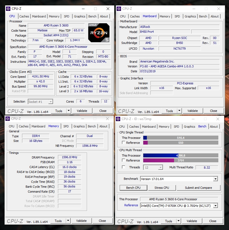Click the CPU-Z app icon in Mainboard window title bar

click(x=119, y=9)
